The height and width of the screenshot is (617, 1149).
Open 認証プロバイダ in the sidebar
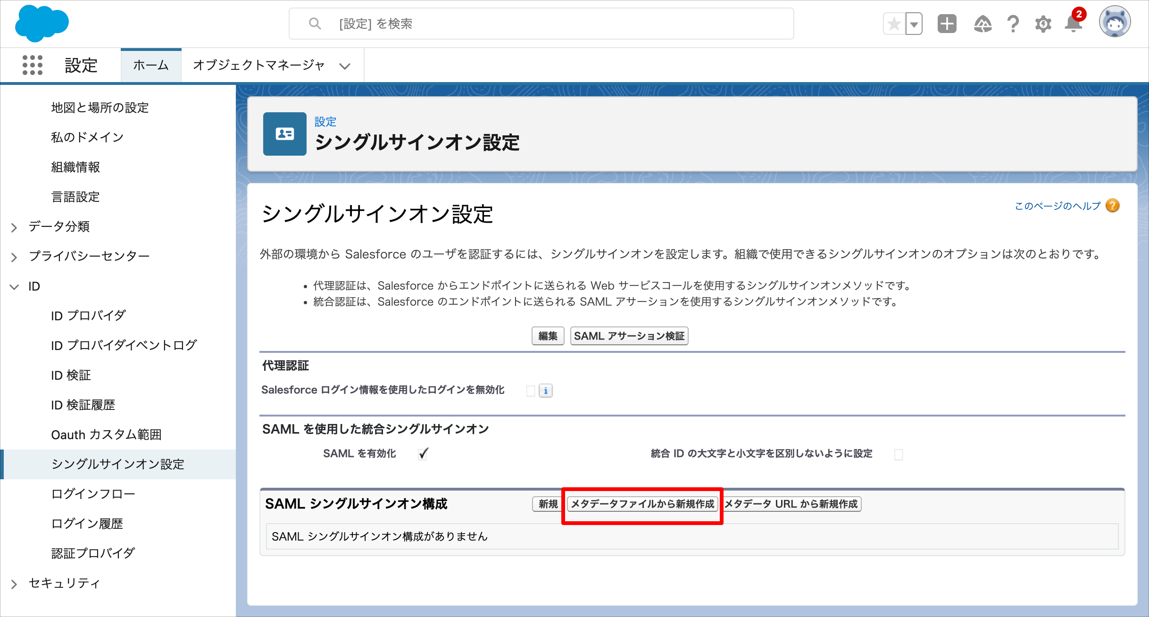point(93,553)
